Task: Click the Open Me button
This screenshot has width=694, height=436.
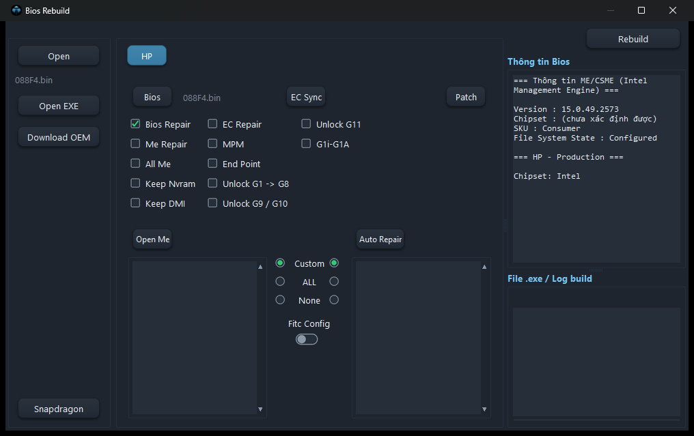Action: click(153, 239)
